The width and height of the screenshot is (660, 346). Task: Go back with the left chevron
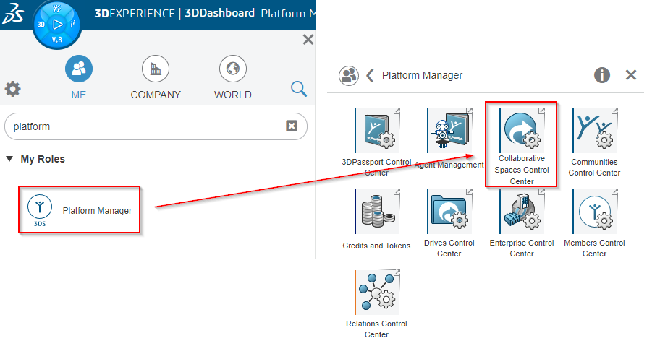coord(370,76)
